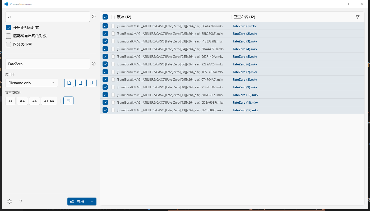
Task: Open settings via the gear icon
Action: click(x=10, y=202)
